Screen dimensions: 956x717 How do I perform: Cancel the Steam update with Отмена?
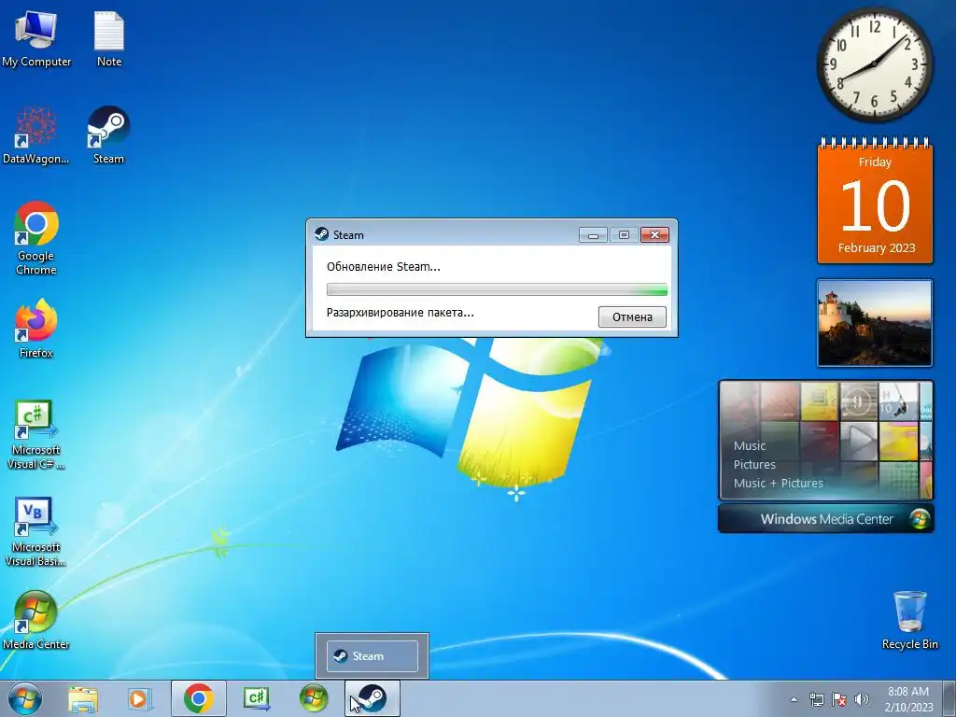[x=632, y=317]
